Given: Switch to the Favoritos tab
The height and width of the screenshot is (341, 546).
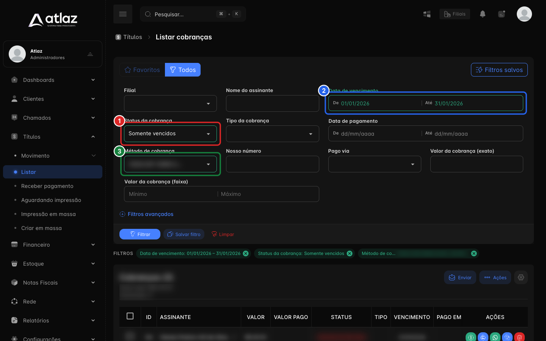Looking at the screenshot, I should tap(142, 70).
